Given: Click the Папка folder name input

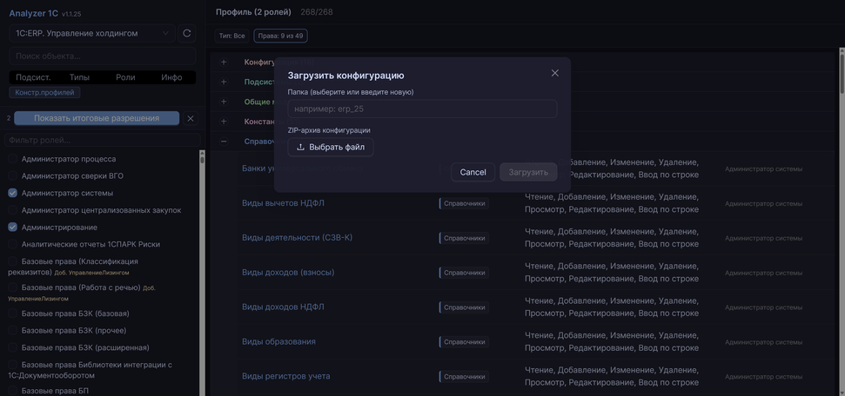Looking at the screenshot, I should (x=422, y=109).
